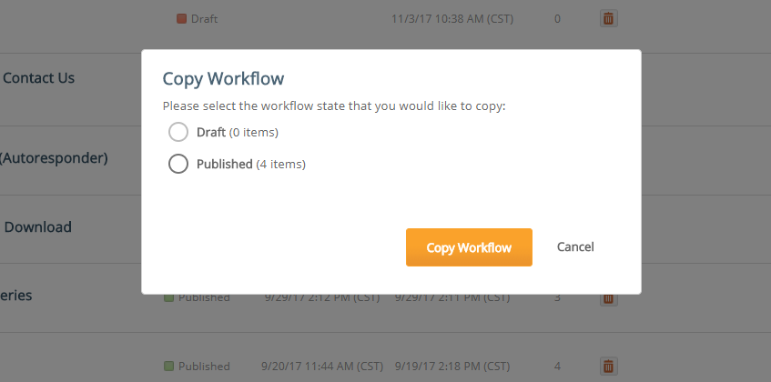
Task: Click green status square beside 9/20/17 date
Action: (168, 366)
